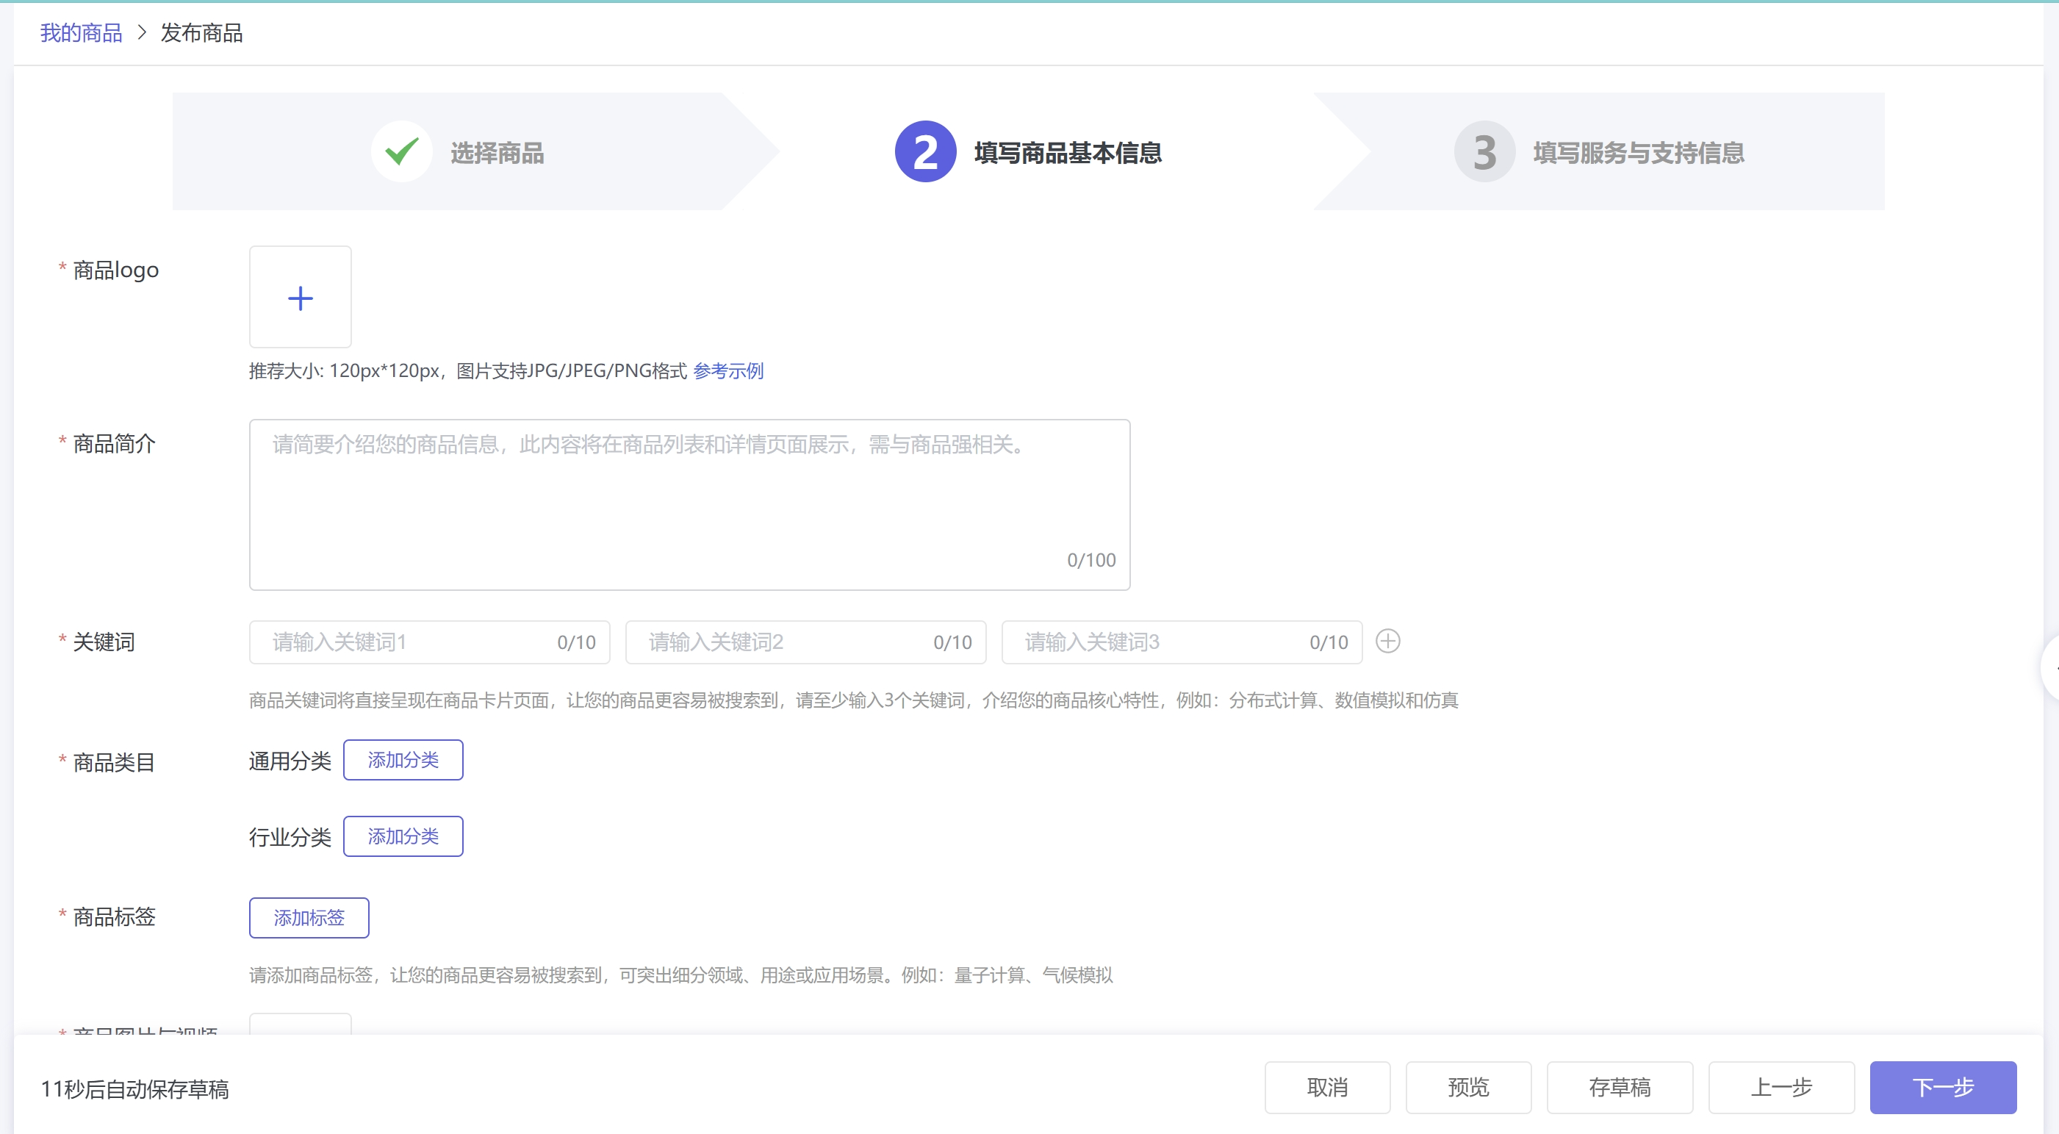Screen dimensions: 2059x1134
Task: Click the 商品类目 field label
Action: point(115,762)
